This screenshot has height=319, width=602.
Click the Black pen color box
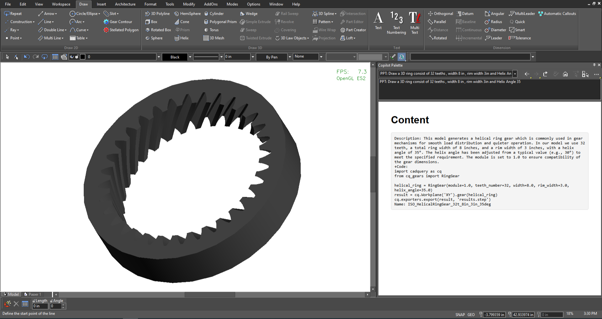(175, 57)
